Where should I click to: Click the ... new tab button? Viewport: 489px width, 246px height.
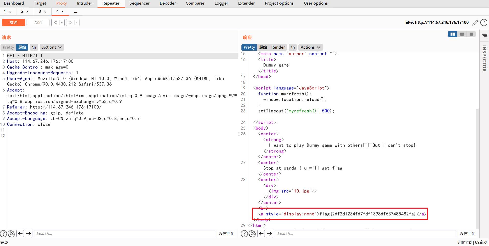[75, 12]
